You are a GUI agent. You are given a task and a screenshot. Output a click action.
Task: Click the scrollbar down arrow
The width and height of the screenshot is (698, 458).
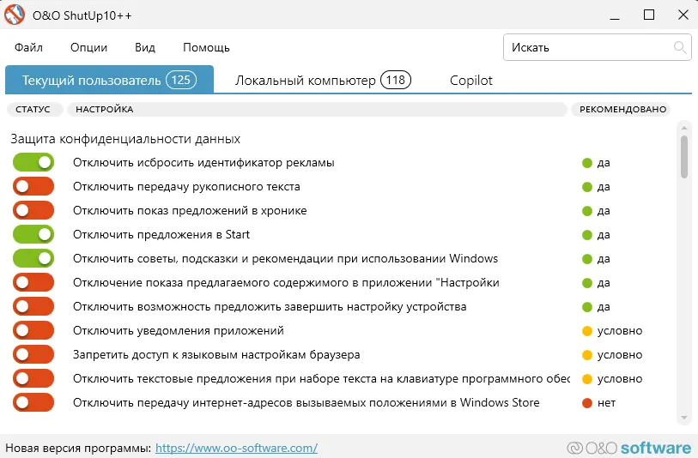684,418
